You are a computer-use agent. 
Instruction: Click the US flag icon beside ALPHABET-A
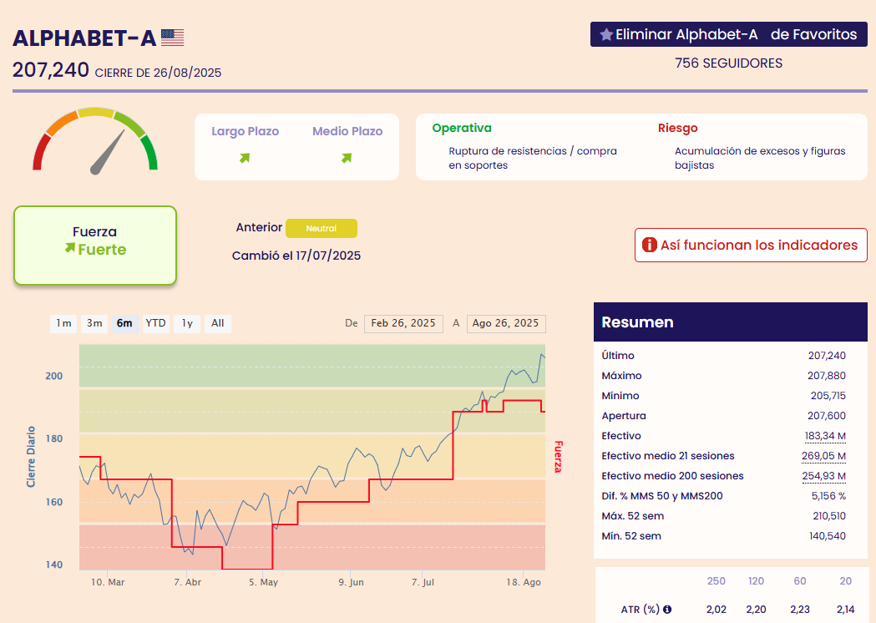pyautogui.click(x=173, y=38)
